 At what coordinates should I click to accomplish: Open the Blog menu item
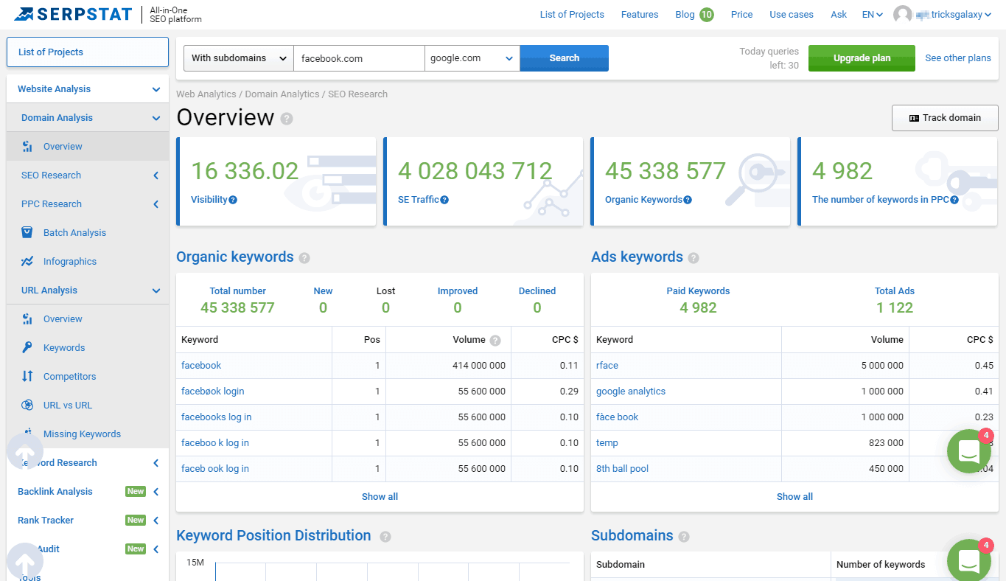[685, 15]
